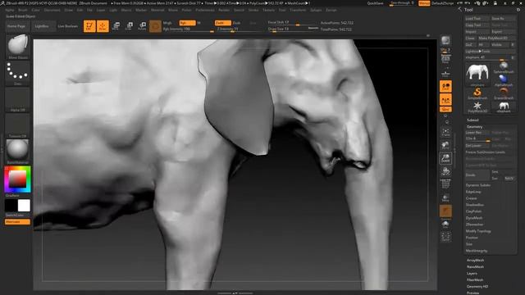Click the color picker square
The width and height of the screenshot is (525, 295).
pyautogui.click(x=17, y=179)
